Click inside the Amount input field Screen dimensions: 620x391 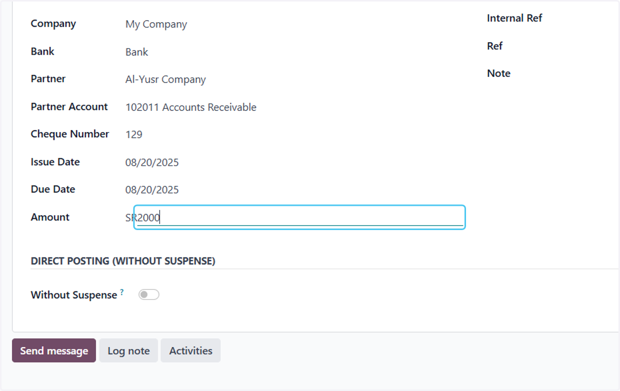pos(300,217)
